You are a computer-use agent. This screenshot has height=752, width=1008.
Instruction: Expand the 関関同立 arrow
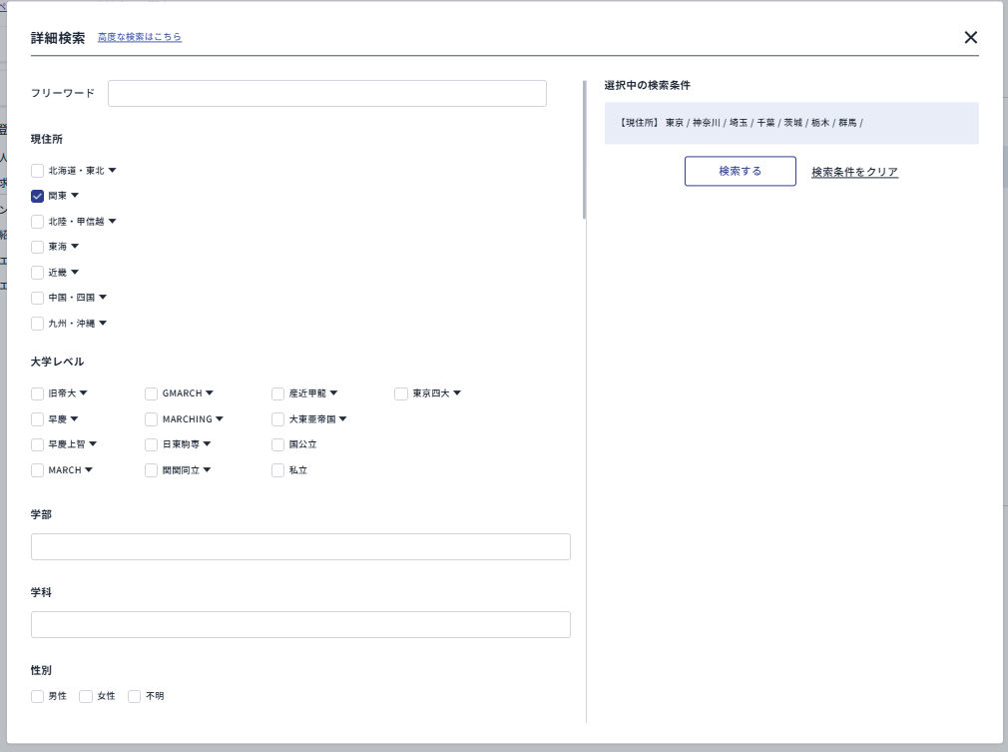tap(208, 470)
